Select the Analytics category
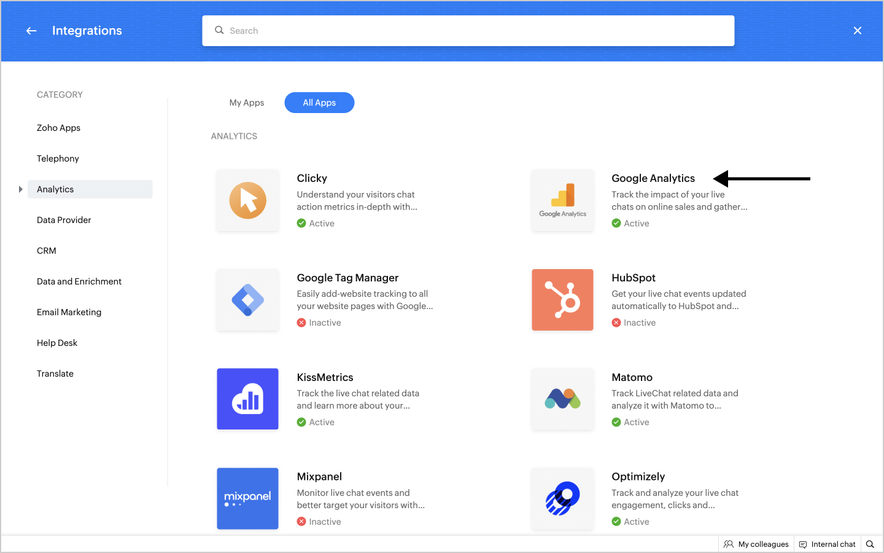The width and height of the screenshot is (884, 553). 90,189
